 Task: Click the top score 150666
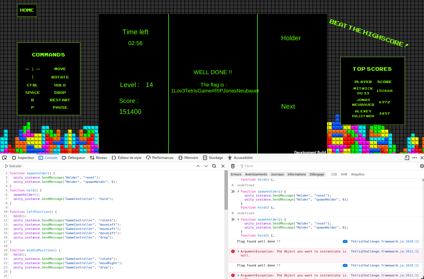coord(384,91)
